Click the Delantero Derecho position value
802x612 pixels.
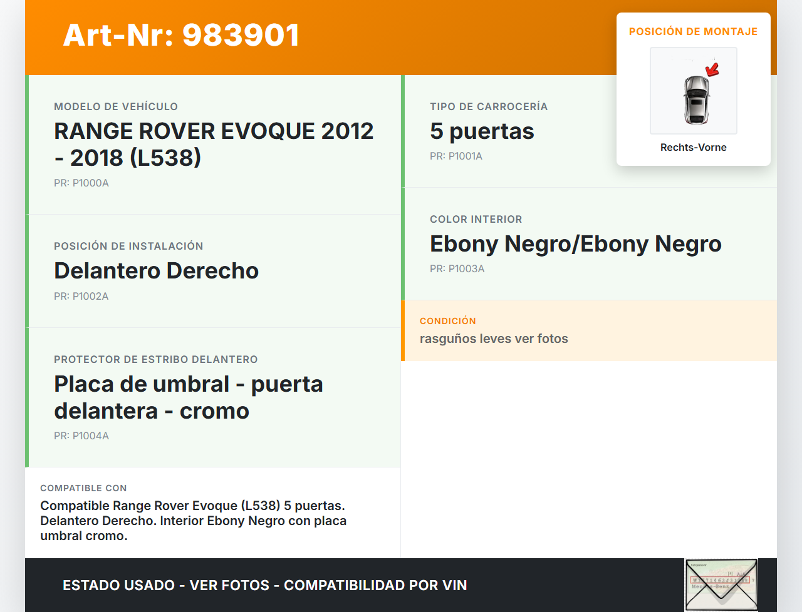point(156,271)
